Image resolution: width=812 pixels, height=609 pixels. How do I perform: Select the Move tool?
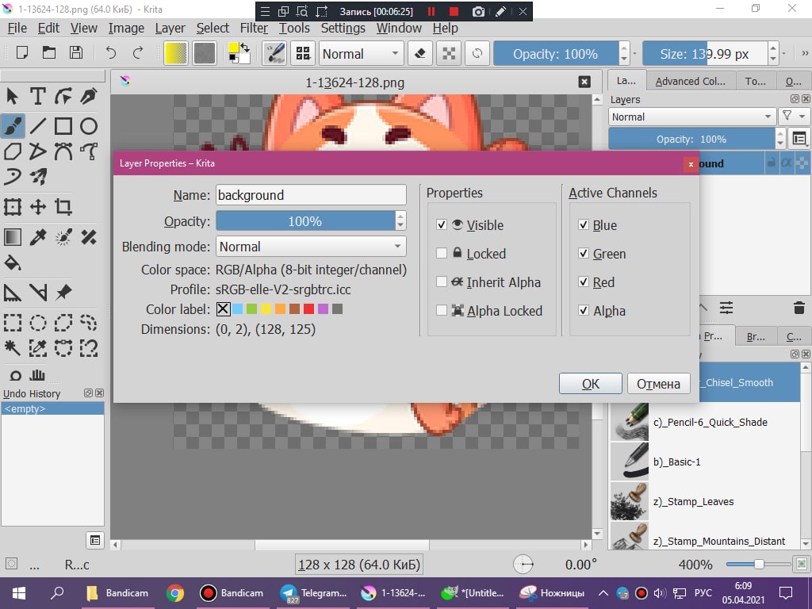[x=38, y=207]
